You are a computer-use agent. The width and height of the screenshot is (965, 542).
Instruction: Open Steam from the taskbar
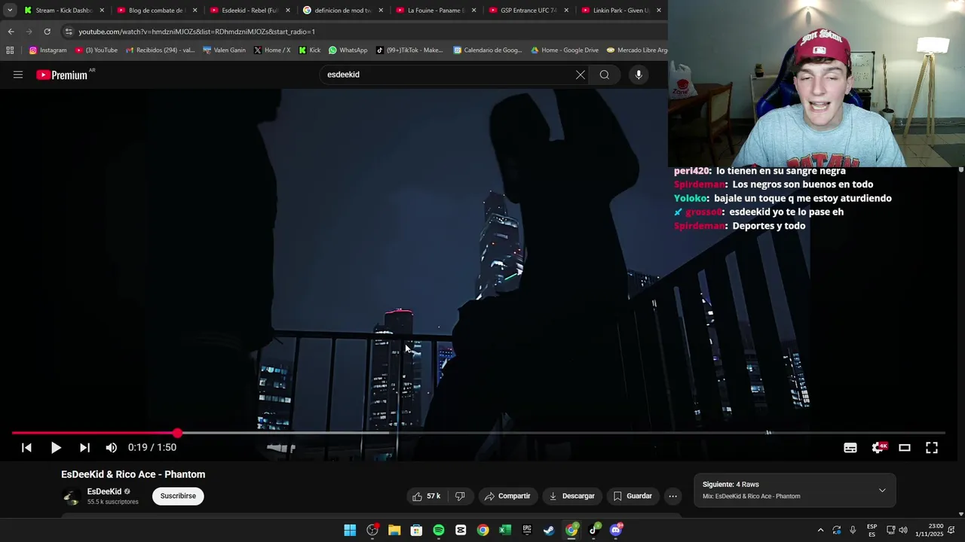[x=549, y=530]
